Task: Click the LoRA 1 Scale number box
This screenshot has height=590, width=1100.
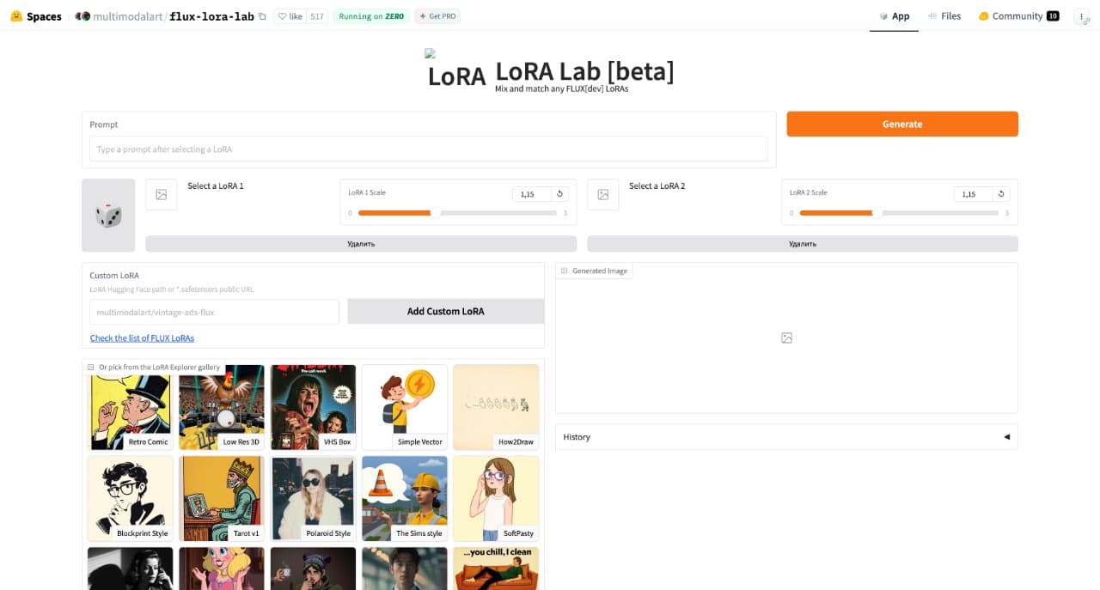Action: (x=532, y=194)
